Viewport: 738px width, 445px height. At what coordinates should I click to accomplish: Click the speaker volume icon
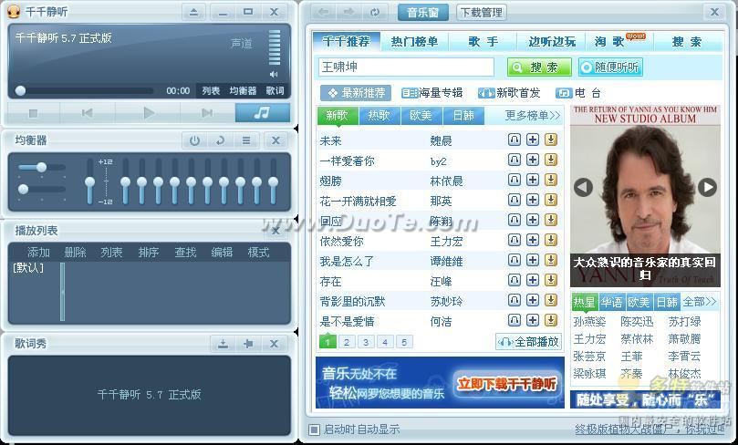274,75
